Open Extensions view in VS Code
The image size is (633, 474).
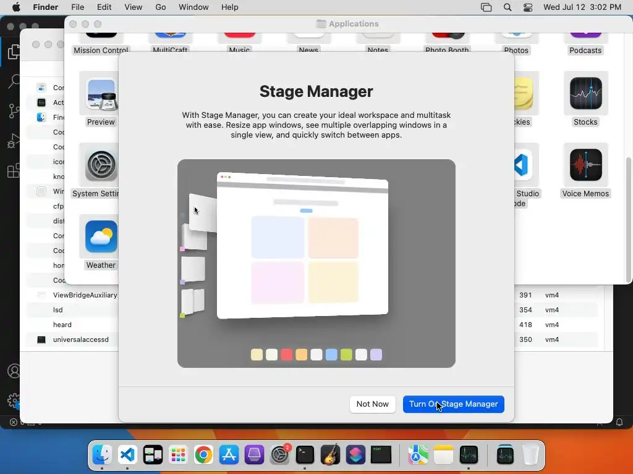14,170
